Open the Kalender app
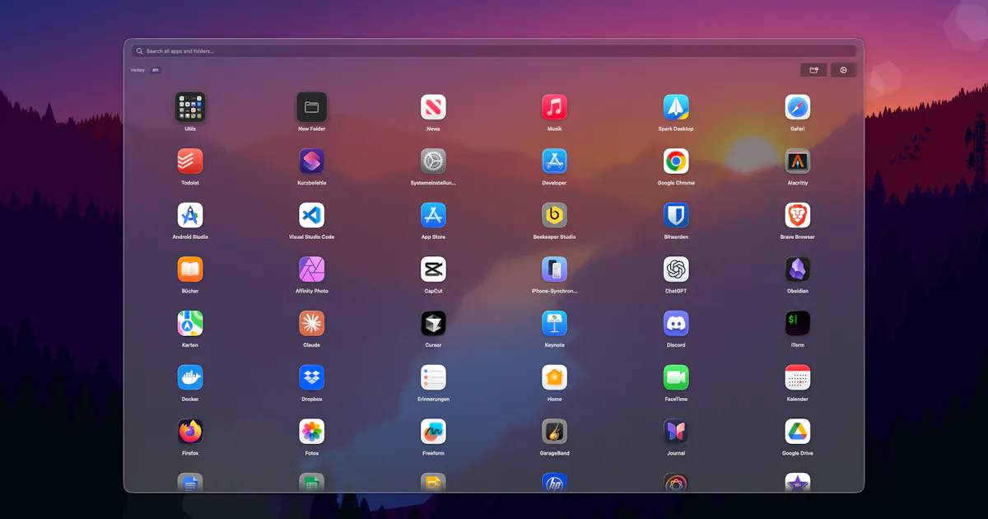The width and height of the screenshot is (988, 519). pyautogui.click(x=798, y=377)
